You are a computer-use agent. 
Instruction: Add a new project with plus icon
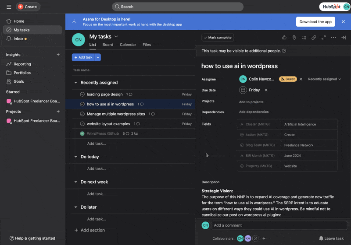click(58, 111)
